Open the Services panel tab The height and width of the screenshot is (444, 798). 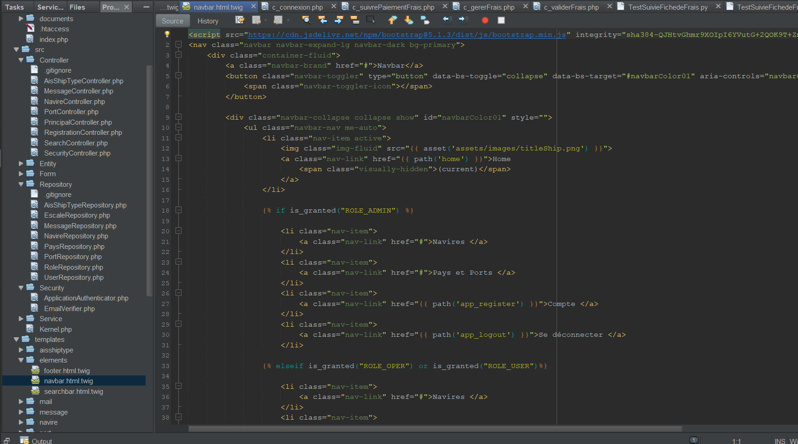click(x=50, y=7)
